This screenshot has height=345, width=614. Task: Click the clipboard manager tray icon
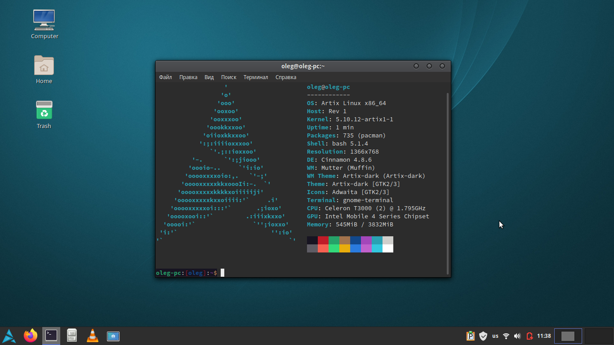point(471,336)
